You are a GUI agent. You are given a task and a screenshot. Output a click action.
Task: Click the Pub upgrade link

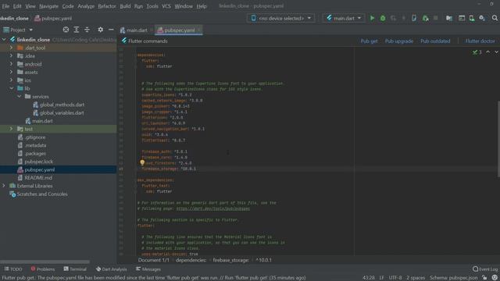pyautogui.click(x=399, y=41)
